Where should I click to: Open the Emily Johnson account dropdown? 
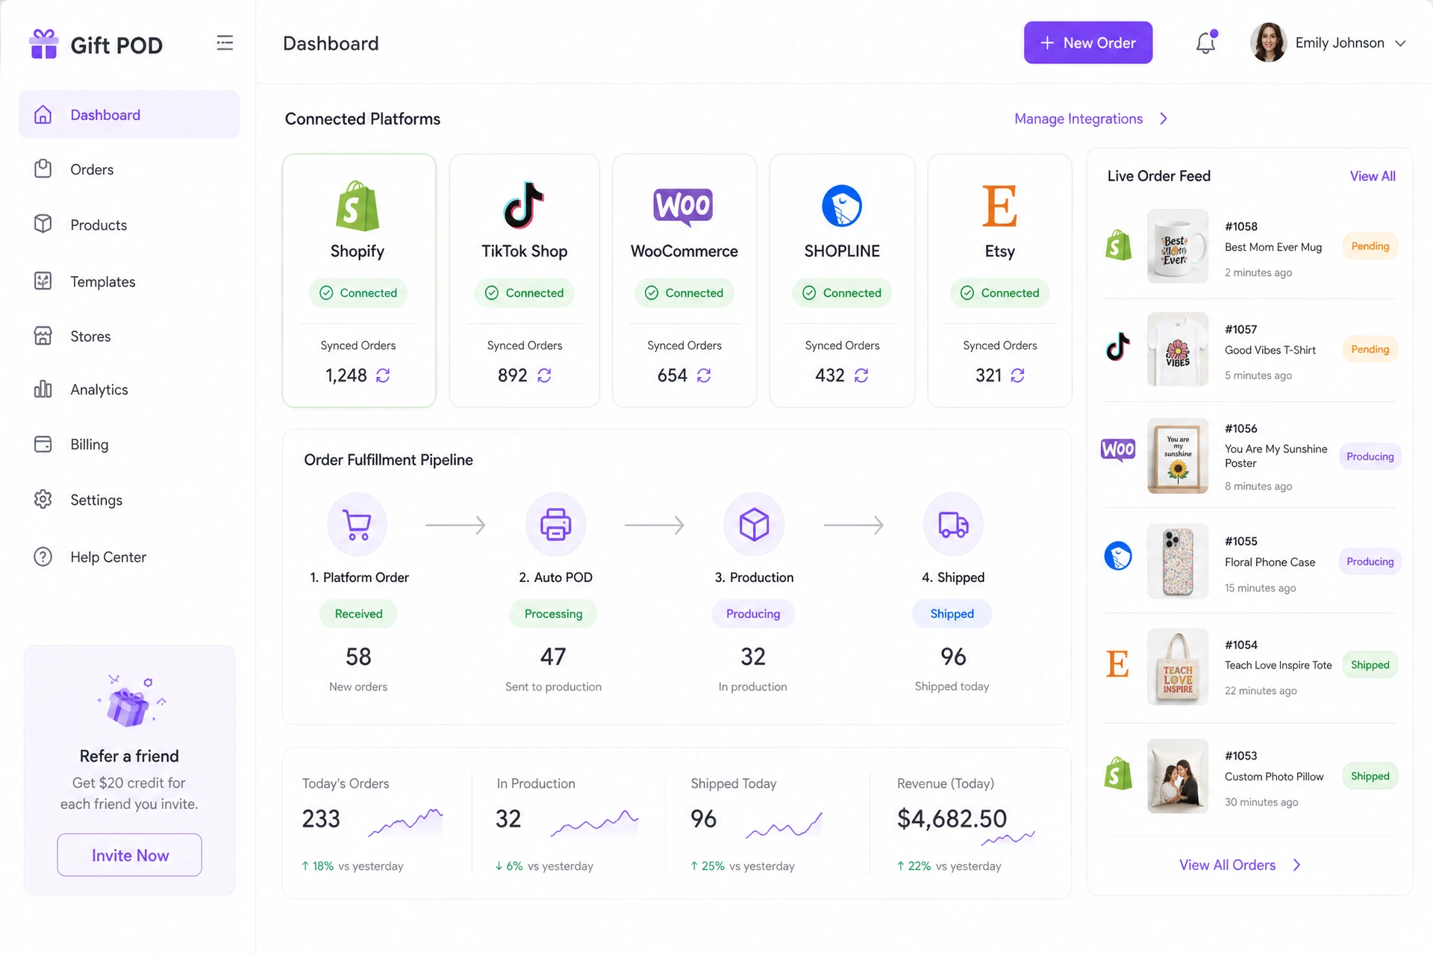coord(1400,43)
